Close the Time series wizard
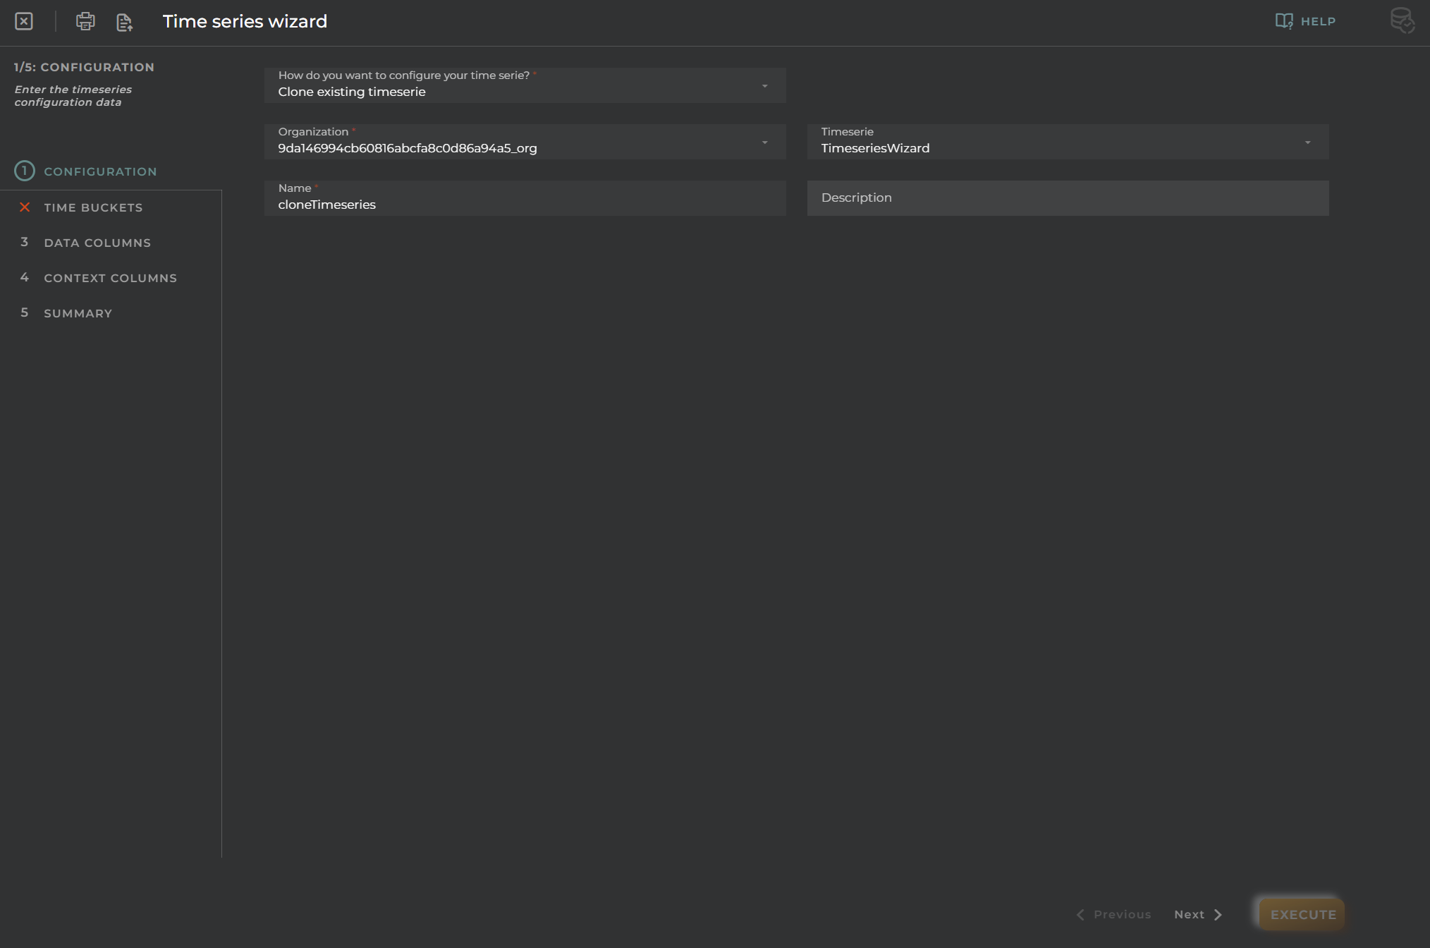The height and width of the screenshot is (948, 1430). pos(24,21)
